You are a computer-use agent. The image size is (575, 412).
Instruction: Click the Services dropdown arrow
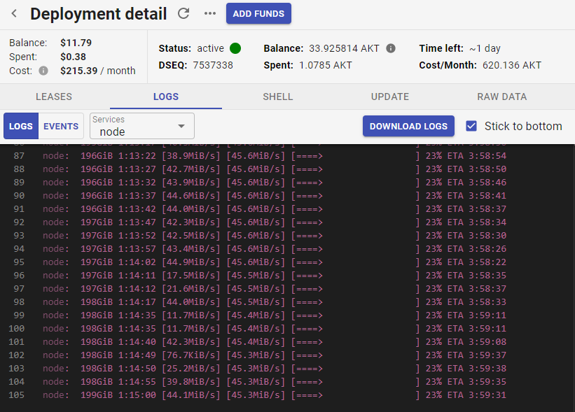pyautogui.click(x=181, y=126)
